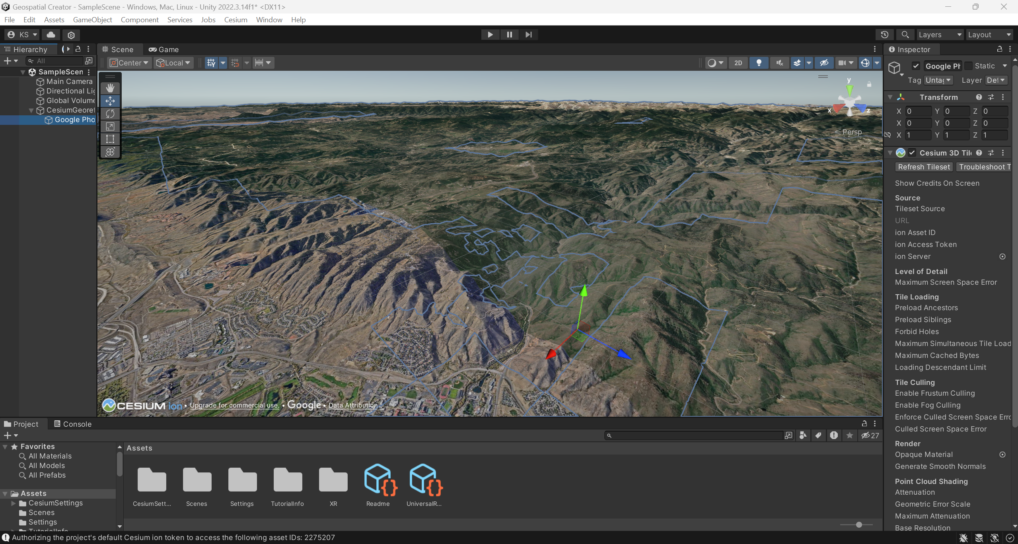Click the favorites star filter in Project
This screenshot has width=1018, height=544.
[x=849, y=435]
